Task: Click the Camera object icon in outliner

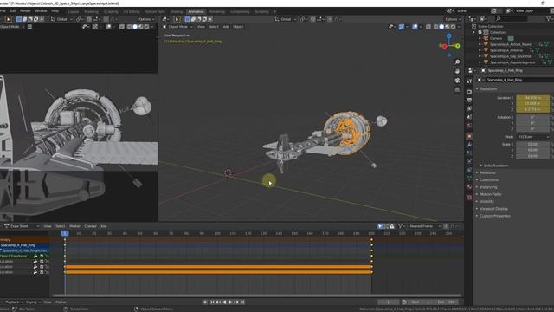Action: 486,38
